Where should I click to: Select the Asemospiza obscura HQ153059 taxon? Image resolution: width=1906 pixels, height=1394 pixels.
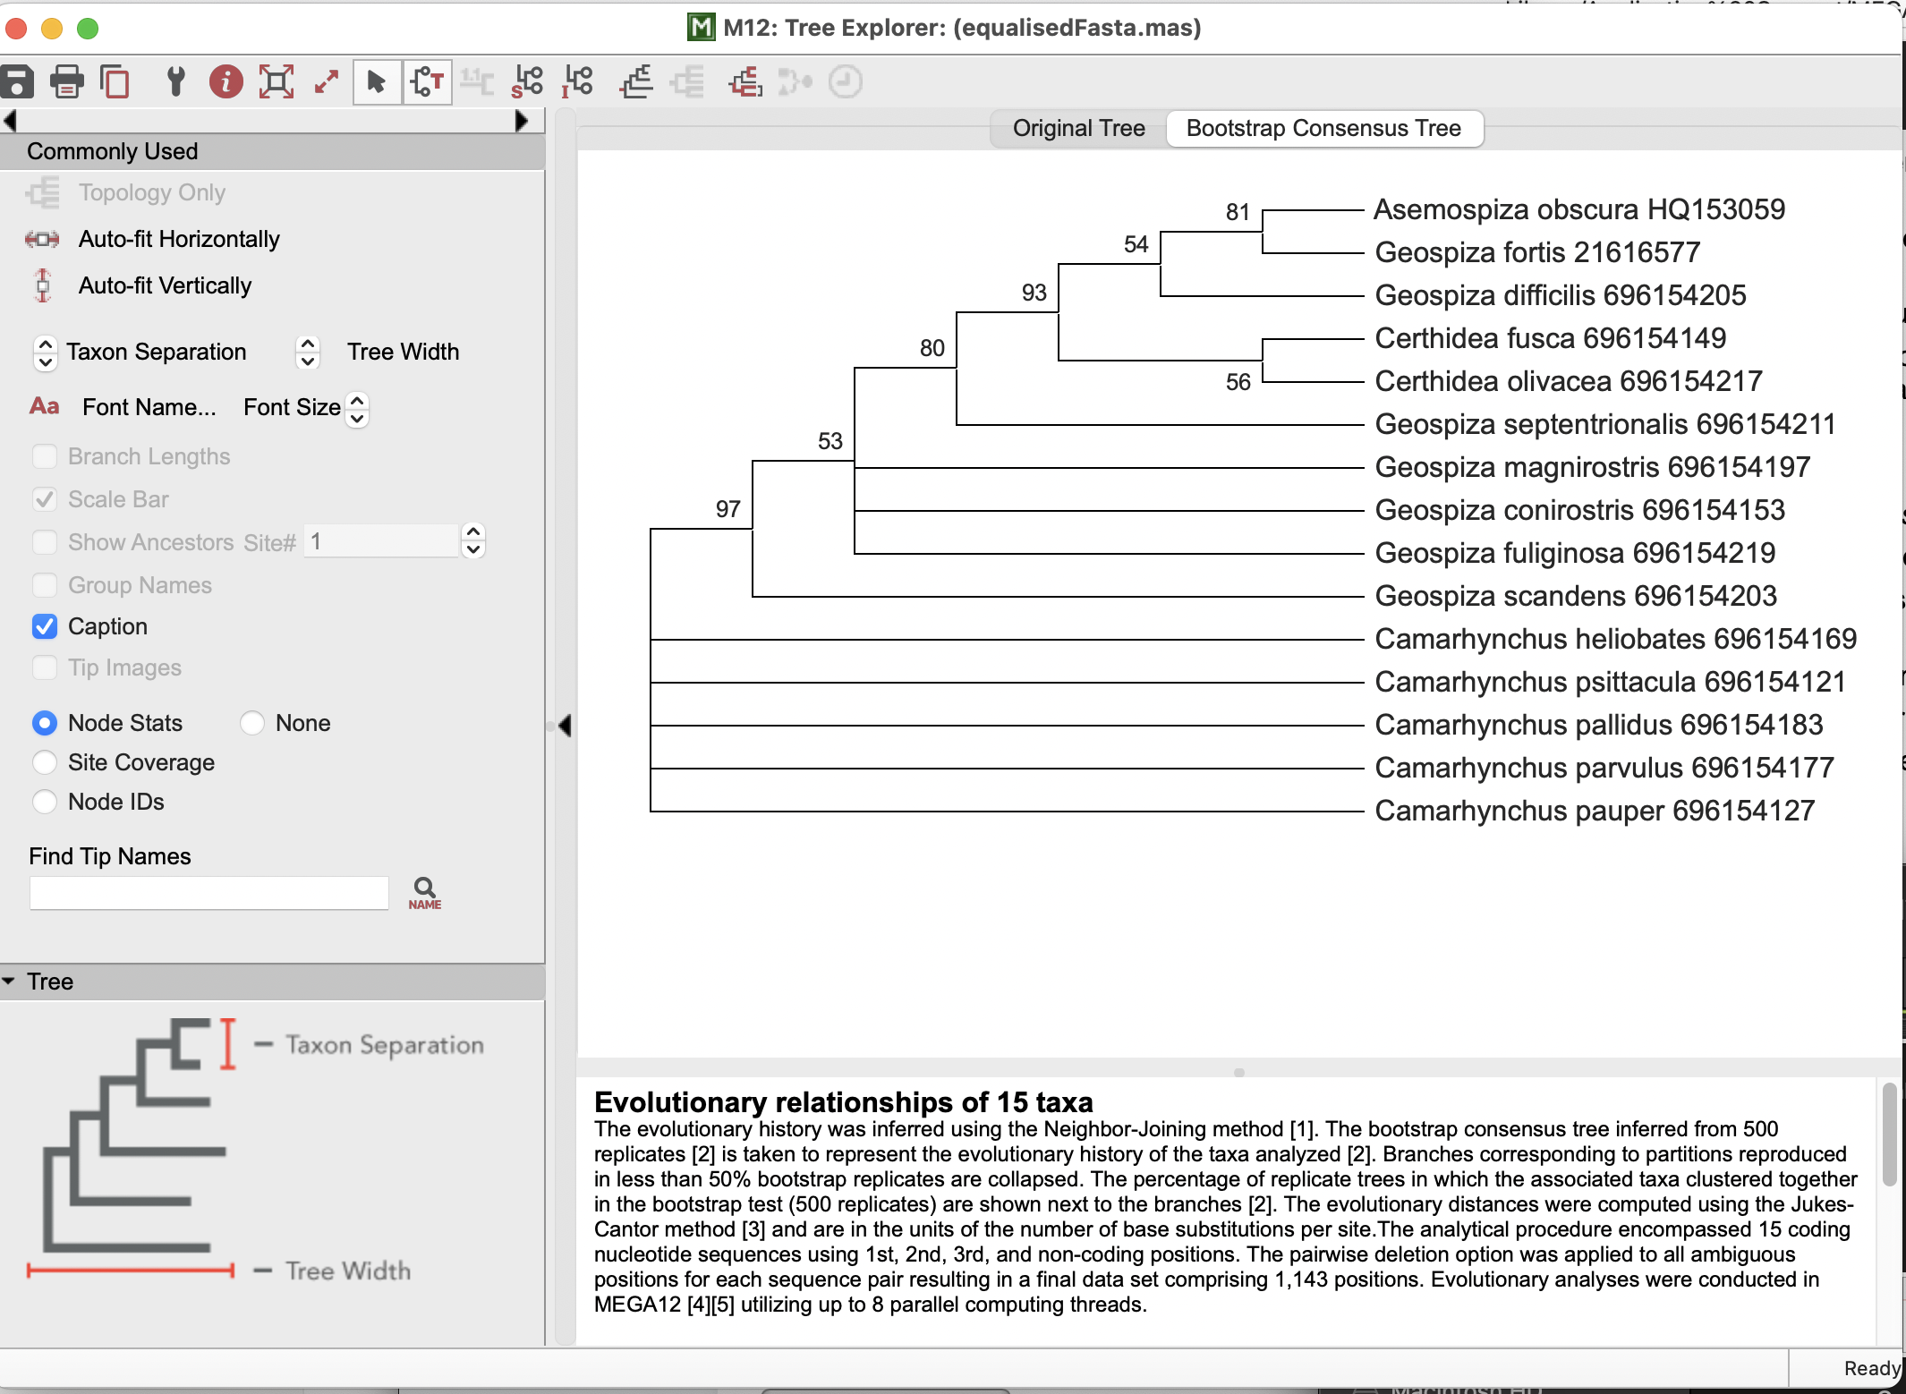coord(1579,209)
